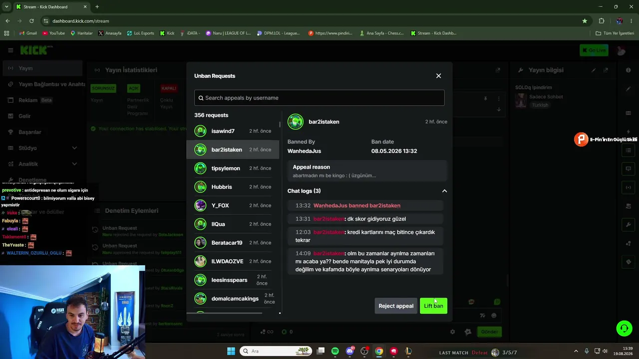The image size is (639, 359).
Task: Open the Kick bookmark
Action: click(x=167, y=33)
